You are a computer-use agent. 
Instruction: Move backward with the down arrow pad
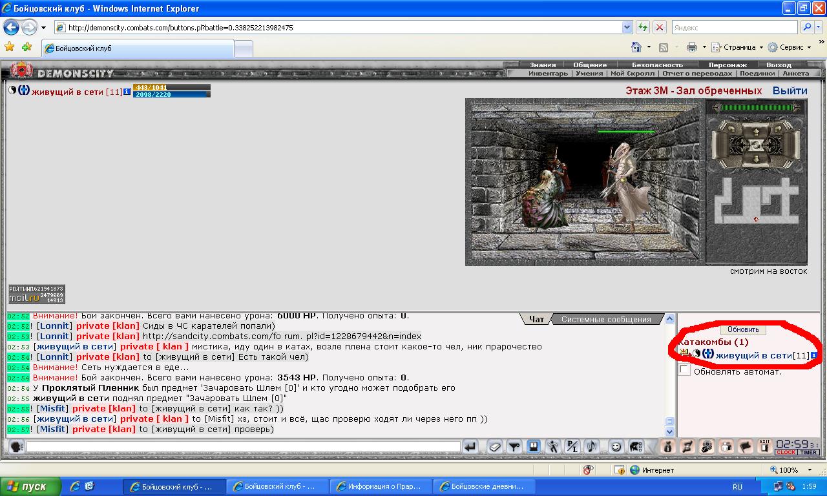[756, 158]
